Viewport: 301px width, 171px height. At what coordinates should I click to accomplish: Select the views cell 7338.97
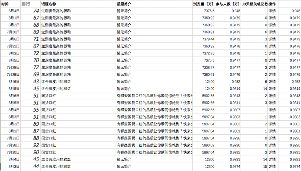tap(204, 68)
